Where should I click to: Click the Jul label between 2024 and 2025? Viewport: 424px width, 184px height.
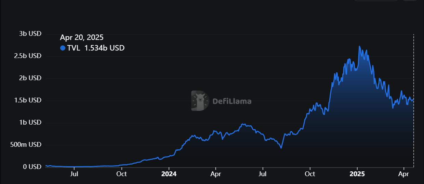263,174
